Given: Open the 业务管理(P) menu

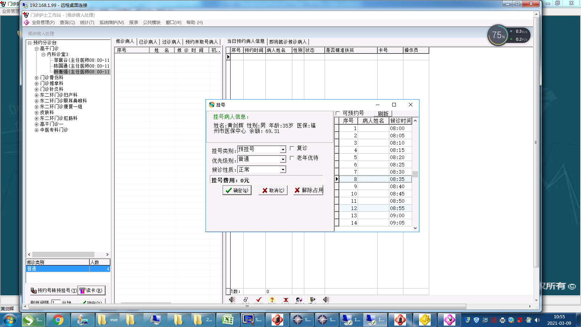Looking at the screenshot, I should click(43, 23).
